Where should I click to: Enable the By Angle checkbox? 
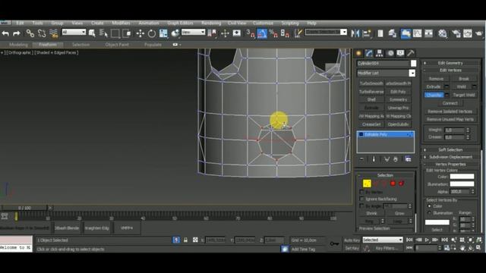[x=361, y=206]
